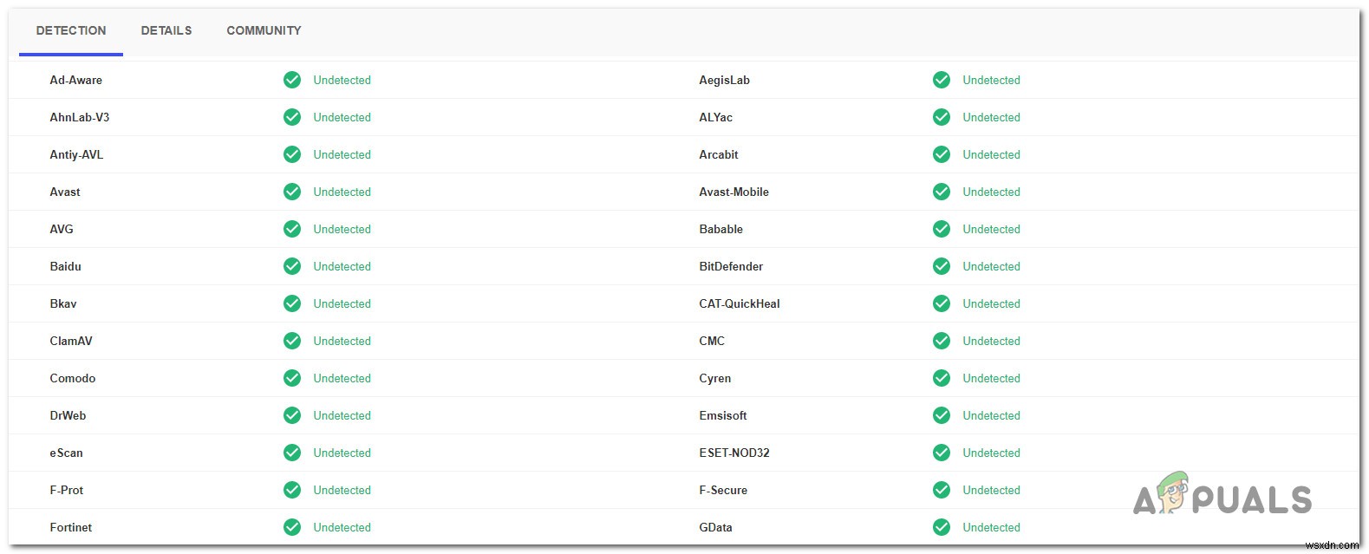Click the BitDefender green check icon

[x=942, y=266]
